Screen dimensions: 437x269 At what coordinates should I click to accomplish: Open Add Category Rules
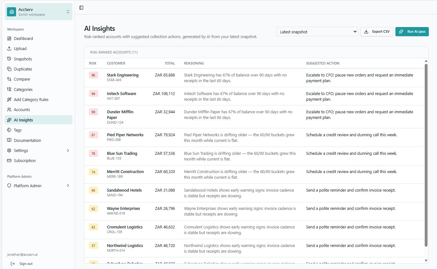pyautogui.click(x=38, y=99)
